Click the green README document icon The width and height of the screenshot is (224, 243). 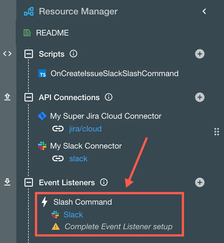[x=27, y=33]
